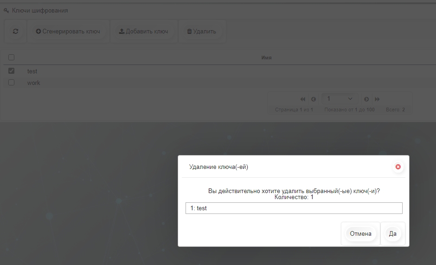Confirm the deletion with Да
The image size is (436, 265).
[x=392, y=233]
